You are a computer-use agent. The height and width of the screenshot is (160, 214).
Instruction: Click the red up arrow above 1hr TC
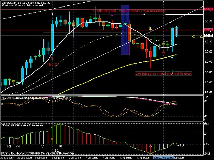[x=52, y=58]
